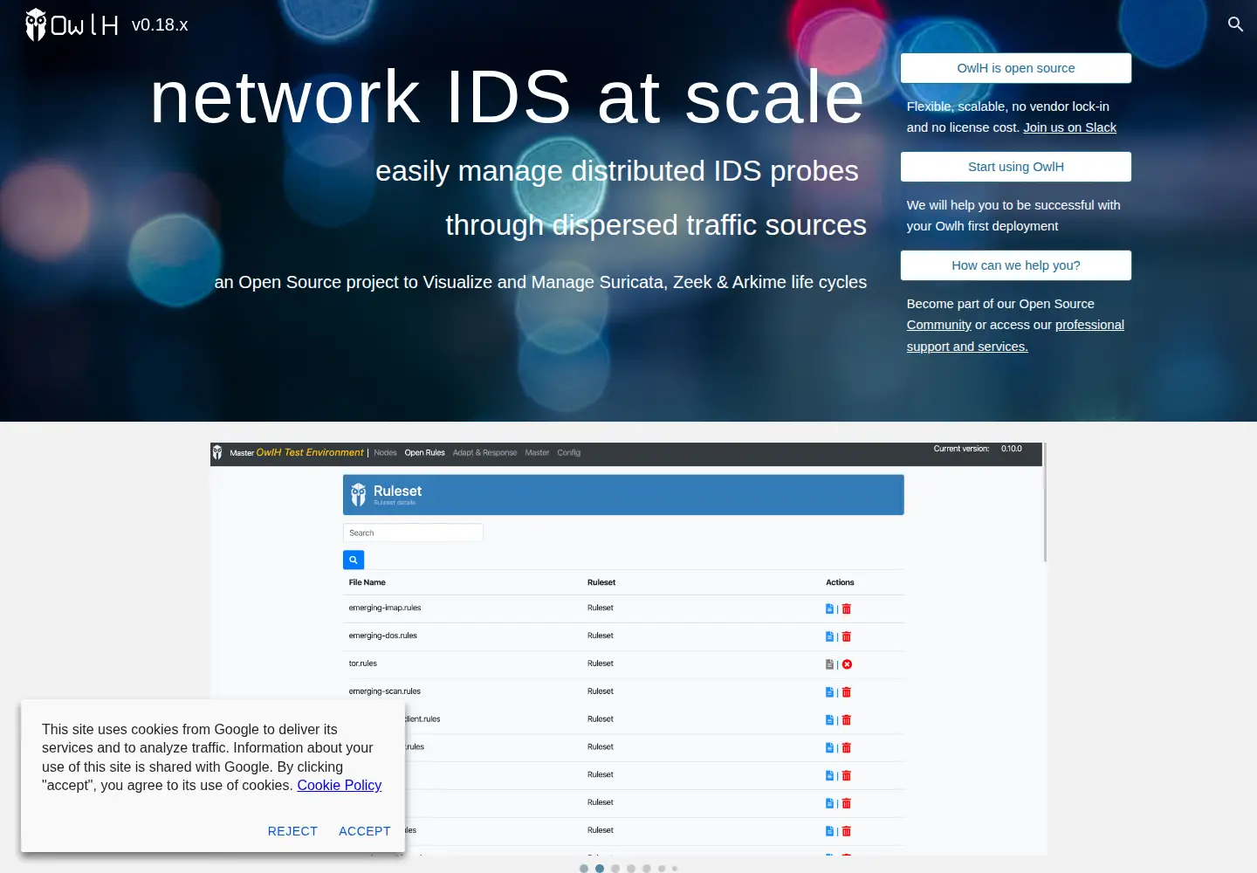Click the v0.18.x version label

[160, 25]
